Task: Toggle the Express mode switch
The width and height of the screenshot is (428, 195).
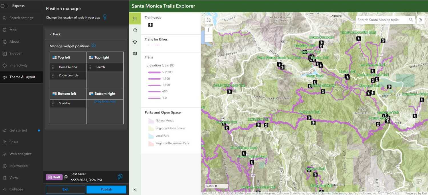Action: pos(5,6)
